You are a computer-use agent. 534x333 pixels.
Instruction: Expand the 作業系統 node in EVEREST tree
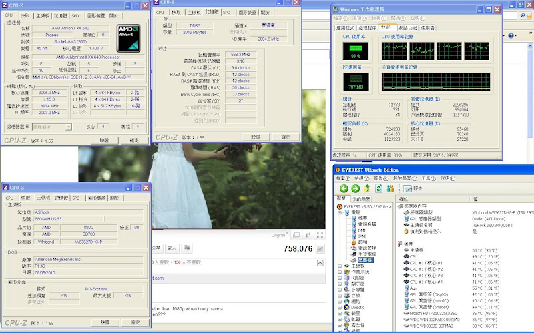click(x=340, y=272)
